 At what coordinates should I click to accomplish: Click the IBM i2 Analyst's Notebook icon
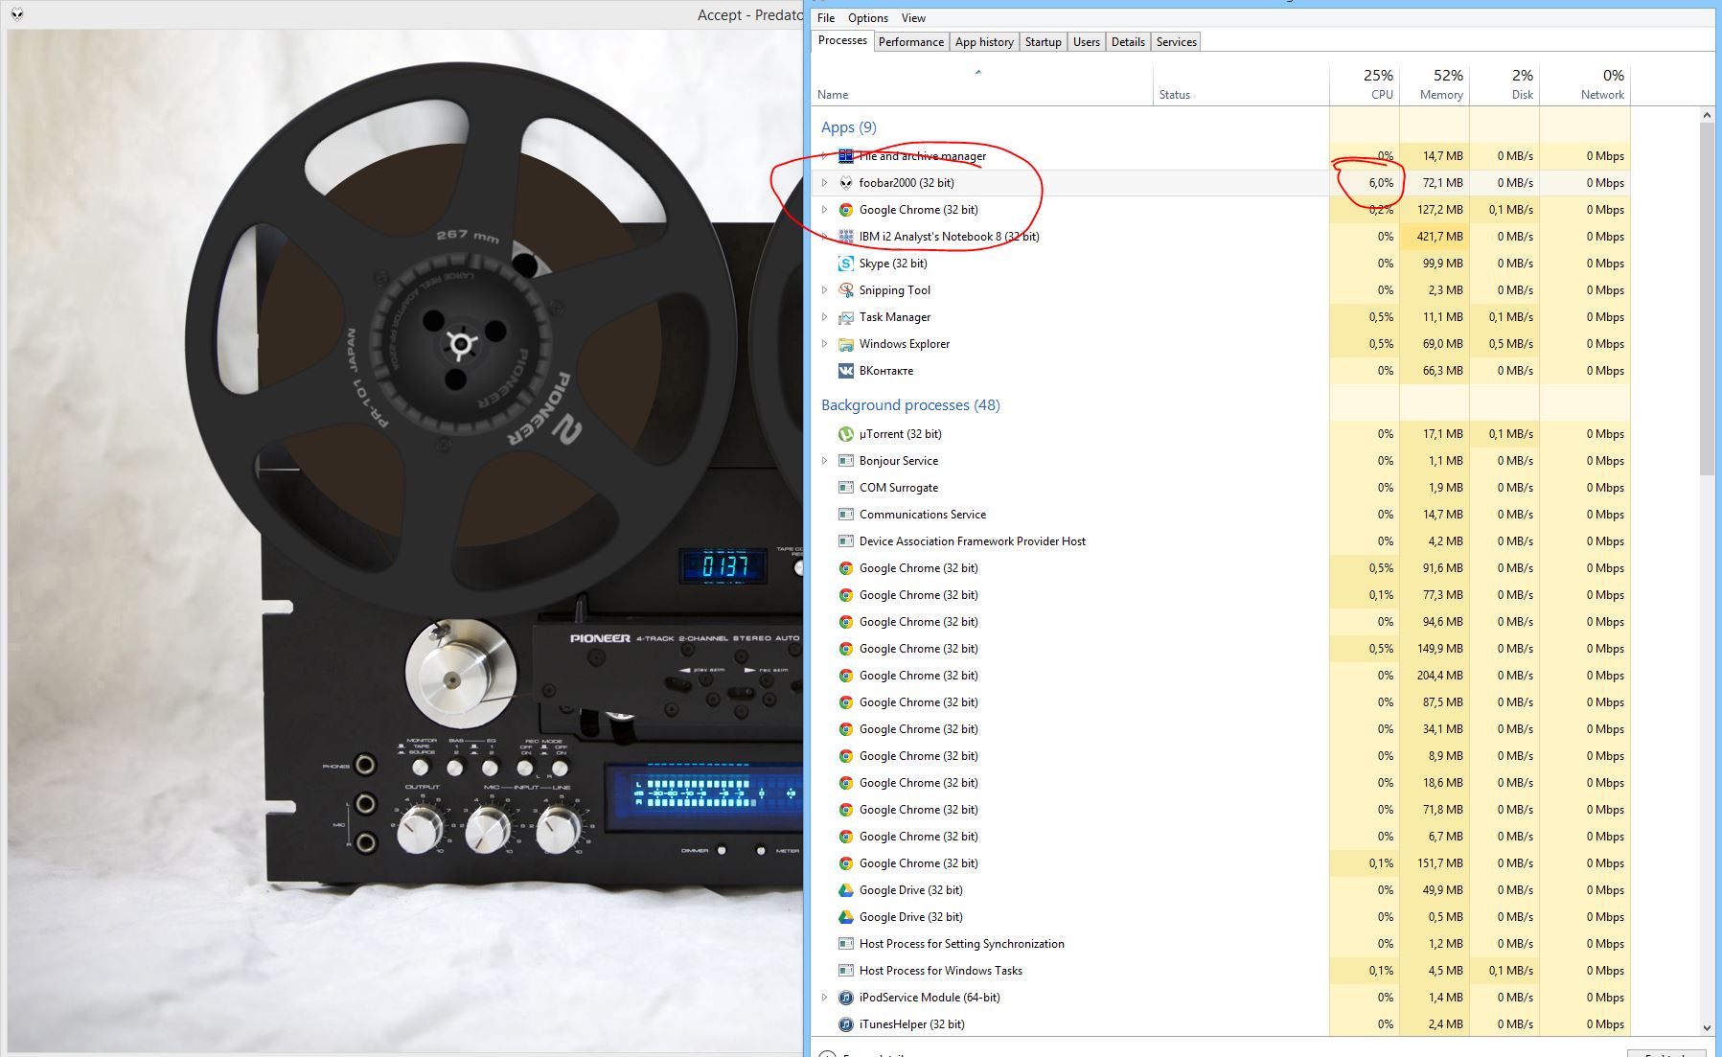tap(845, 237)
